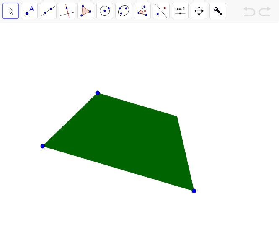Viewport: 279px width, 250px height.
Task: Click the Undo arrow button
Action: click(x=249, y=11)
